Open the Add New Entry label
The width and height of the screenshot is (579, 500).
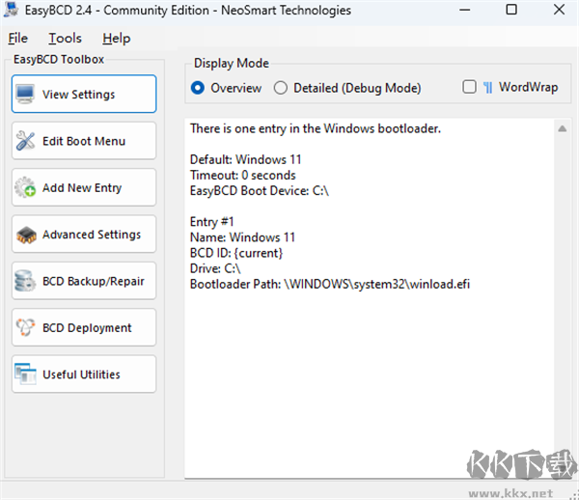click(x=82, y=187)
